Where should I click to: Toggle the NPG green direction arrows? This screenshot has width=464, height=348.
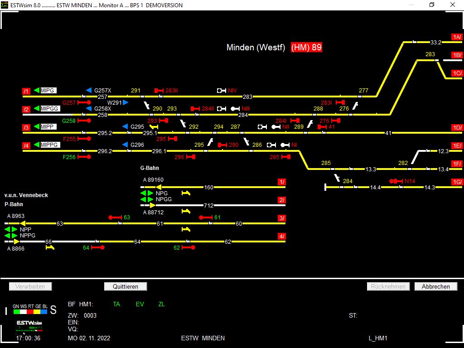coord(147,193)
